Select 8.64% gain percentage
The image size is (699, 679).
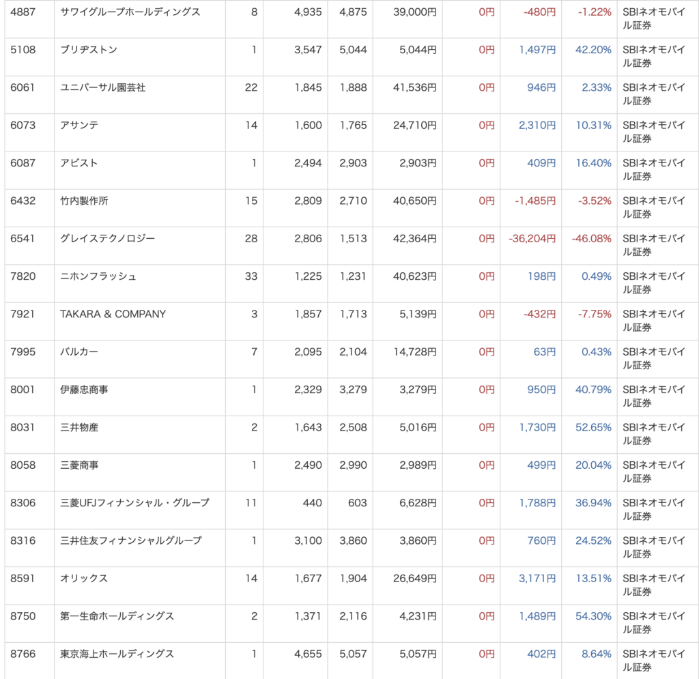point(596,654)
